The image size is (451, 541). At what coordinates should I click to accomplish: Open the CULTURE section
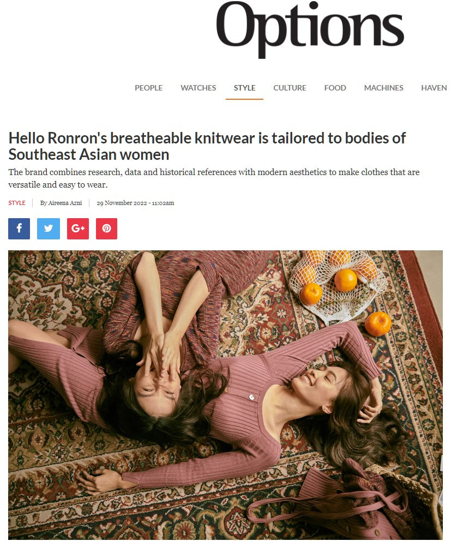point(290,88)
